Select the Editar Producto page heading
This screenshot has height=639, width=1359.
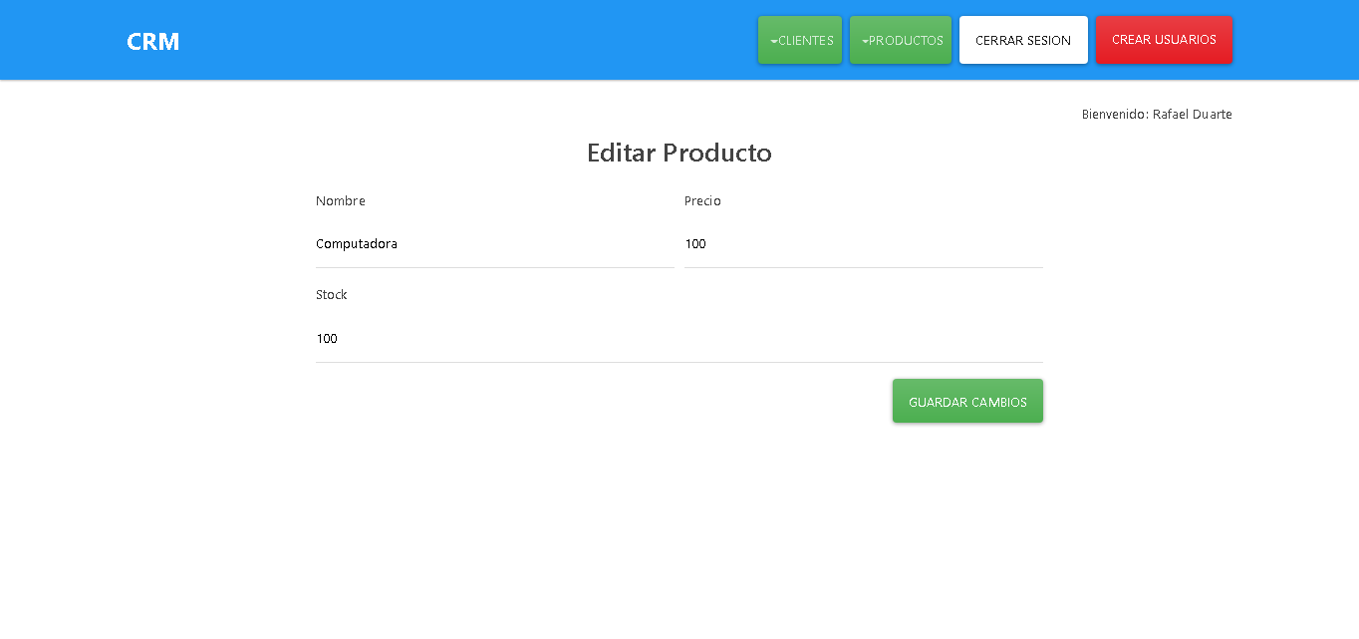click(679, 153)
